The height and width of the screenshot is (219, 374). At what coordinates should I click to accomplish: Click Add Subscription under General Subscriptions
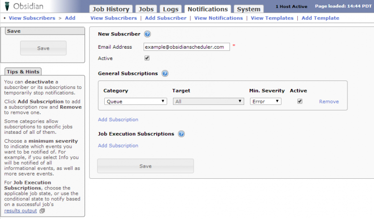[x=118, y=119]
